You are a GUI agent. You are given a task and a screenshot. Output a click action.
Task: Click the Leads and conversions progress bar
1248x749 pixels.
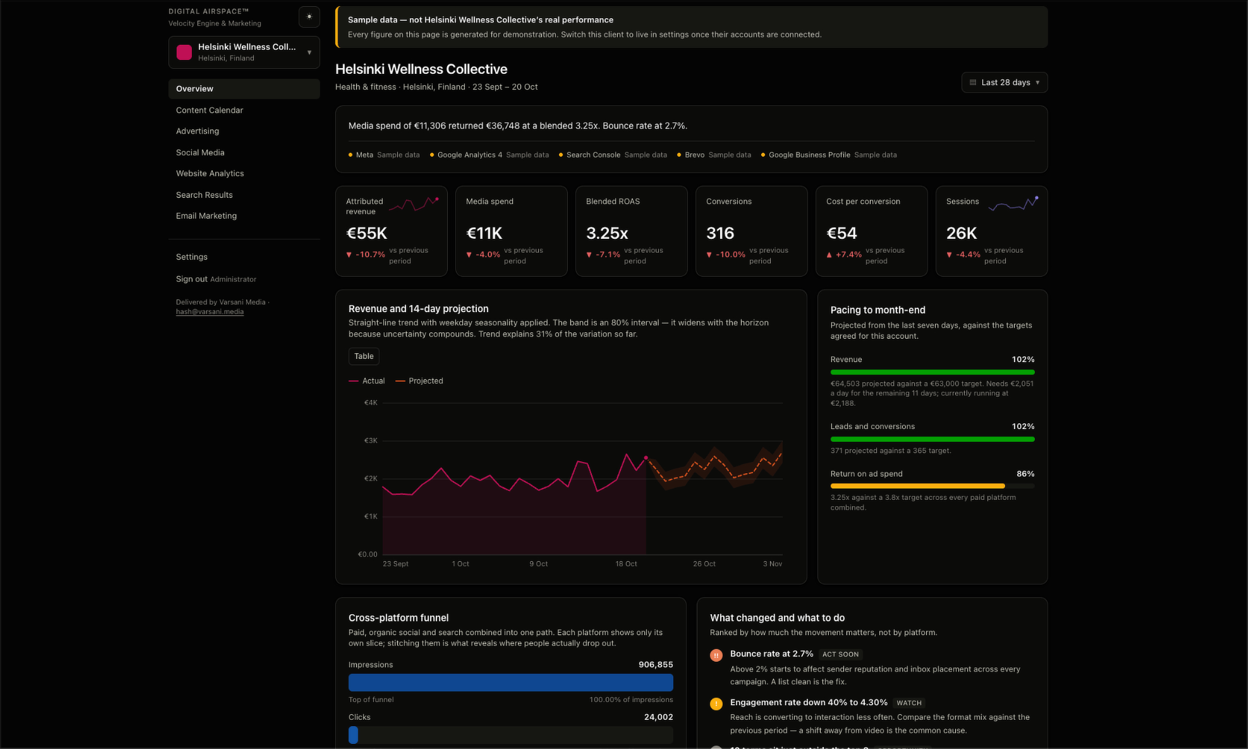[932, 440]
